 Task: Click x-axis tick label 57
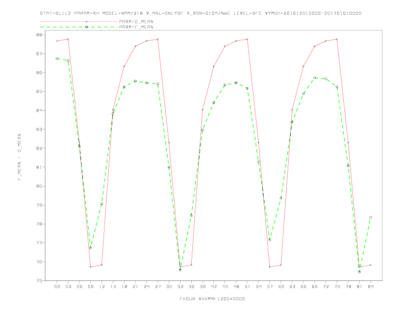point(270,287)
